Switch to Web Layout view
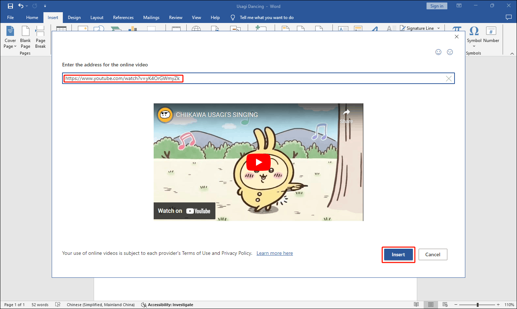This screenshot has height=309, width=517. [445, 305]
